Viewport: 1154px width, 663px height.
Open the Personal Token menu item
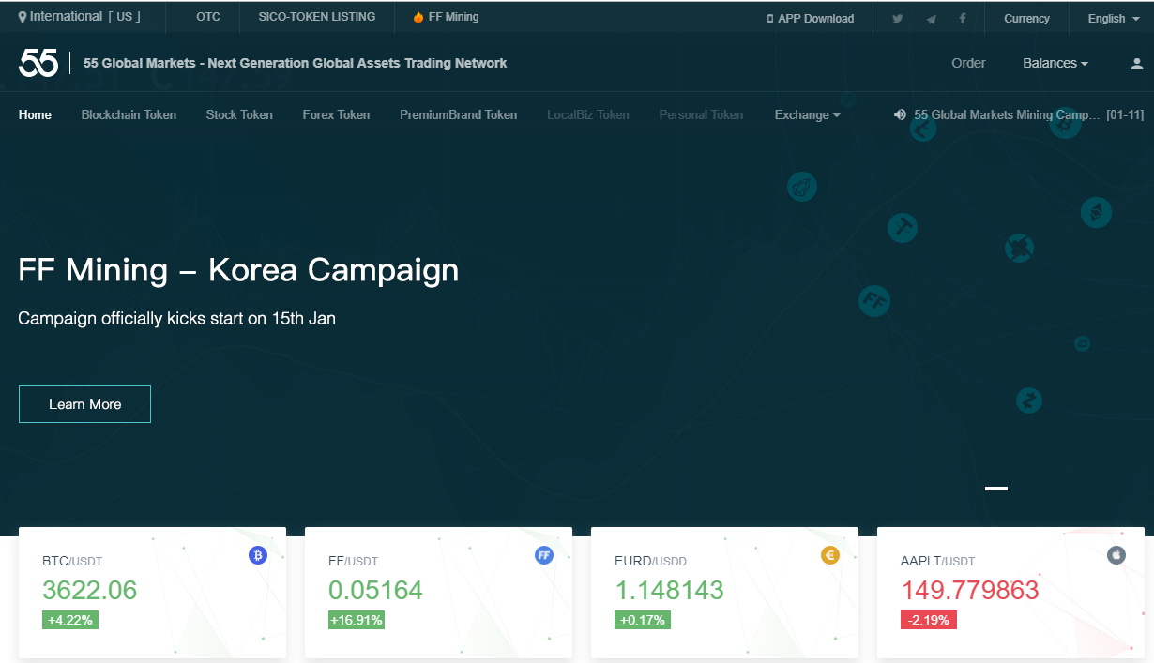pyautogui.click(x=701, y=114)
